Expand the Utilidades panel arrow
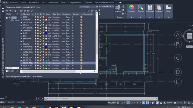Viewport: 193px width, 108px height. point(150,17)
